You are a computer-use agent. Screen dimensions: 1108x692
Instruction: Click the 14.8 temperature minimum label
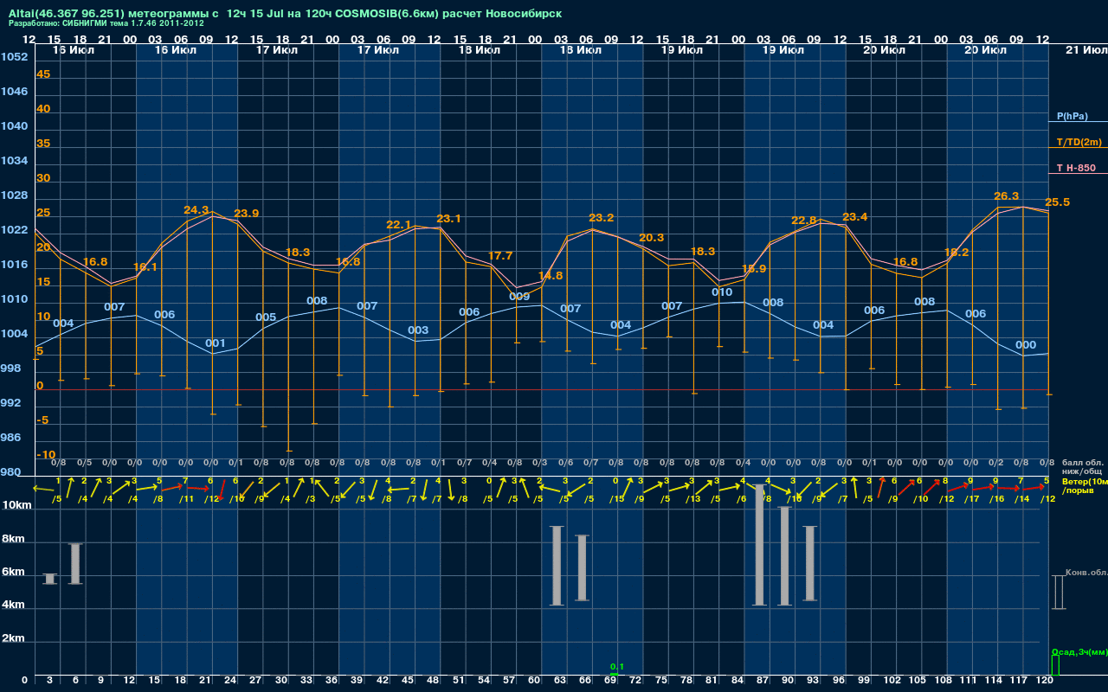(551, 276)
